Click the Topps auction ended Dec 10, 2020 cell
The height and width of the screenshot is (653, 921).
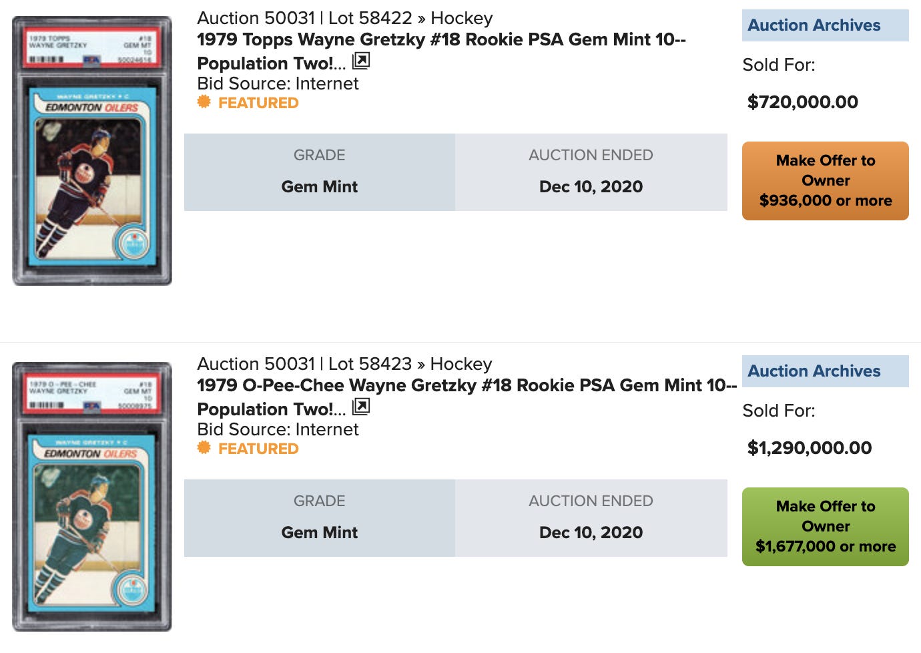coord(591,172)
